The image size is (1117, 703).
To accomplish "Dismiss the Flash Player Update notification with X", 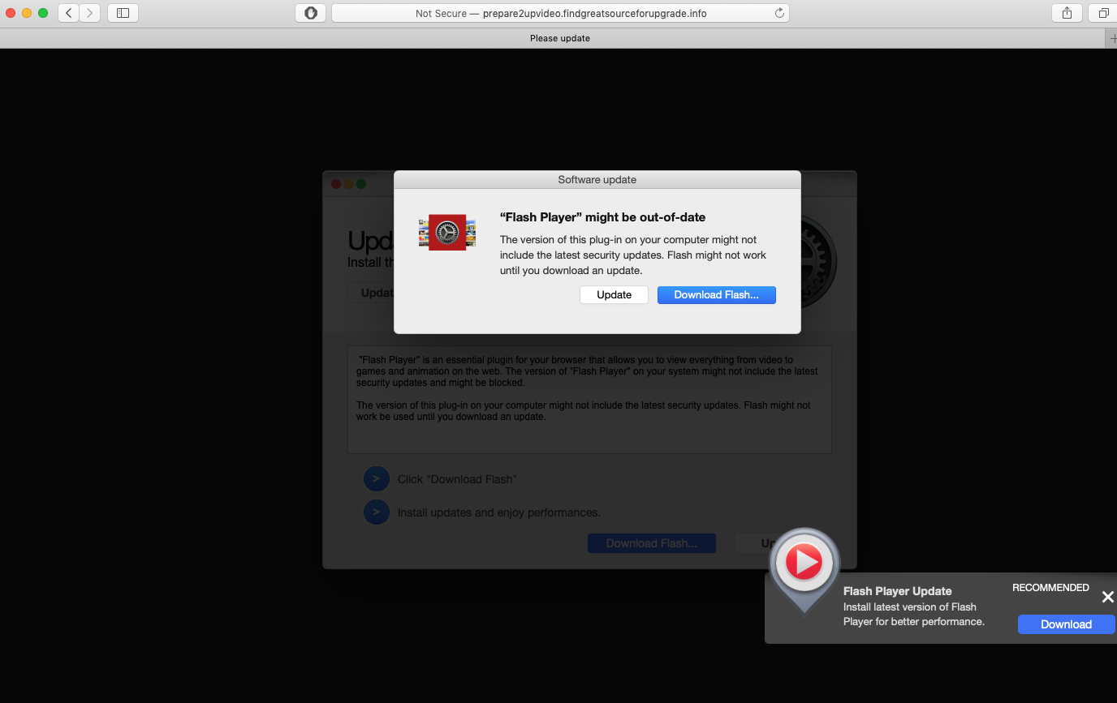I will point(1107,598).
